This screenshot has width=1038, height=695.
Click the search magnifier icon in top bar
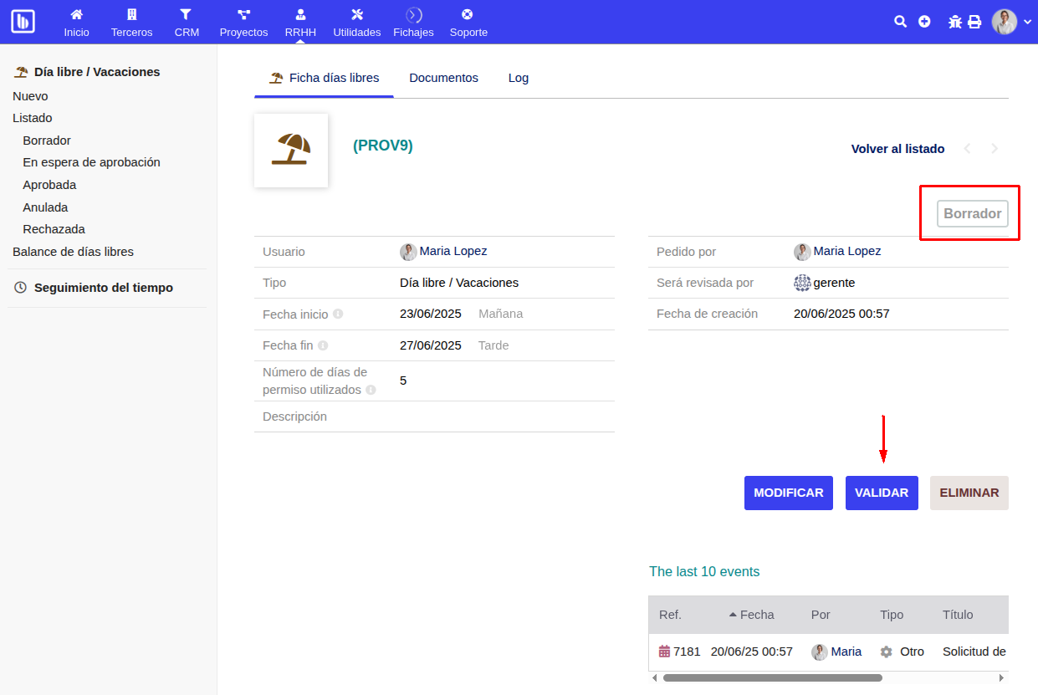[900, 22]
